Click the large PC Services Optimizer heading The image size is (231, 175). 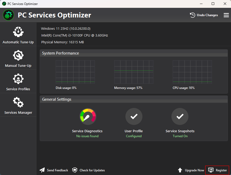point(54,15)
